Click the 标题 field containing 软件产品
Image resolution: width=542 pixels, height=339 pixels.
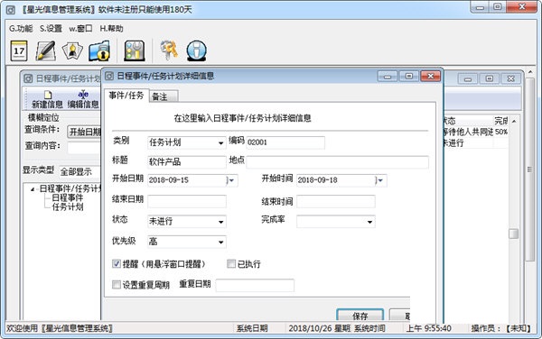click(x=187, y=161)
